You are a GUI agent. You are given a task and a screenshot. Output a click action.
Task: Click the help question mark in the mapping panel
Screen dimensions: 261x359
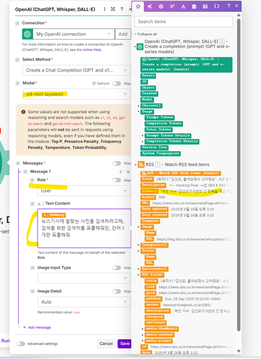coord(228,6)
